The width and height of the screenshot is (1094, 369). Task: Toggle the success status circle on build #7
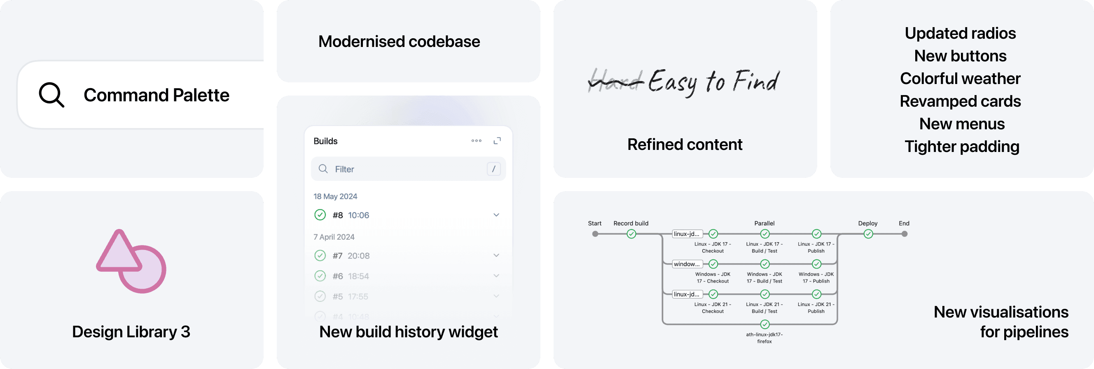pyautogui.click(x=320, y=255)
